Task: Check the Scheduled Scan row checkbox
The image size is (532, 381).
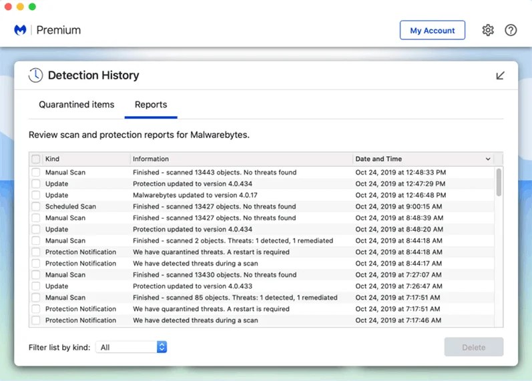Action: 36,207
